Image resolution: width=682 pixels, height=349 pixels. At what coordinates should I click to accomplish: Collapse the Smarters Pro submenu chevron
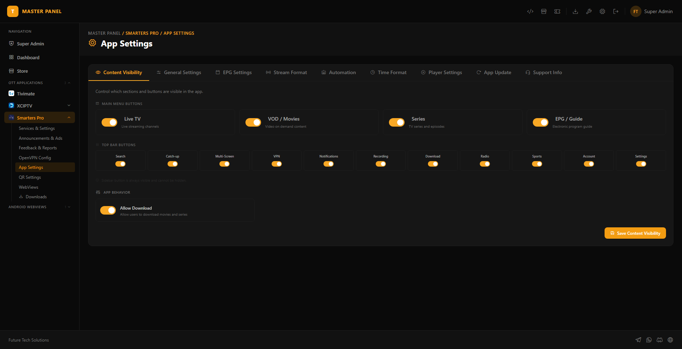click(69, 117)
